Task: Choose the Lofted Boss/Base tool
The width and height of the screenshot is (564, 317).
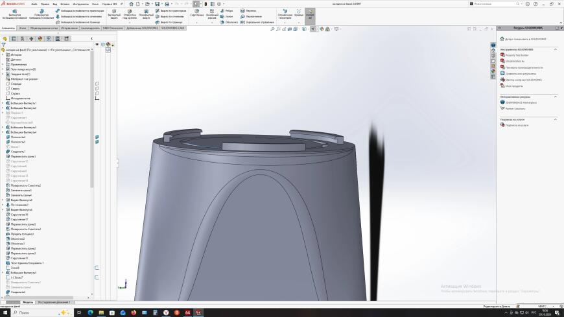Action: pos(79,17)
